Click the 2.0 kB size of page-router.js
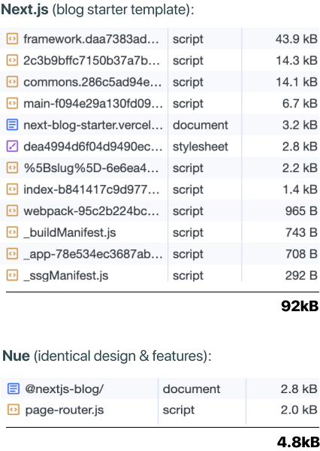The height and width of the screenshot is (451, 320). [x=299, y=410]
